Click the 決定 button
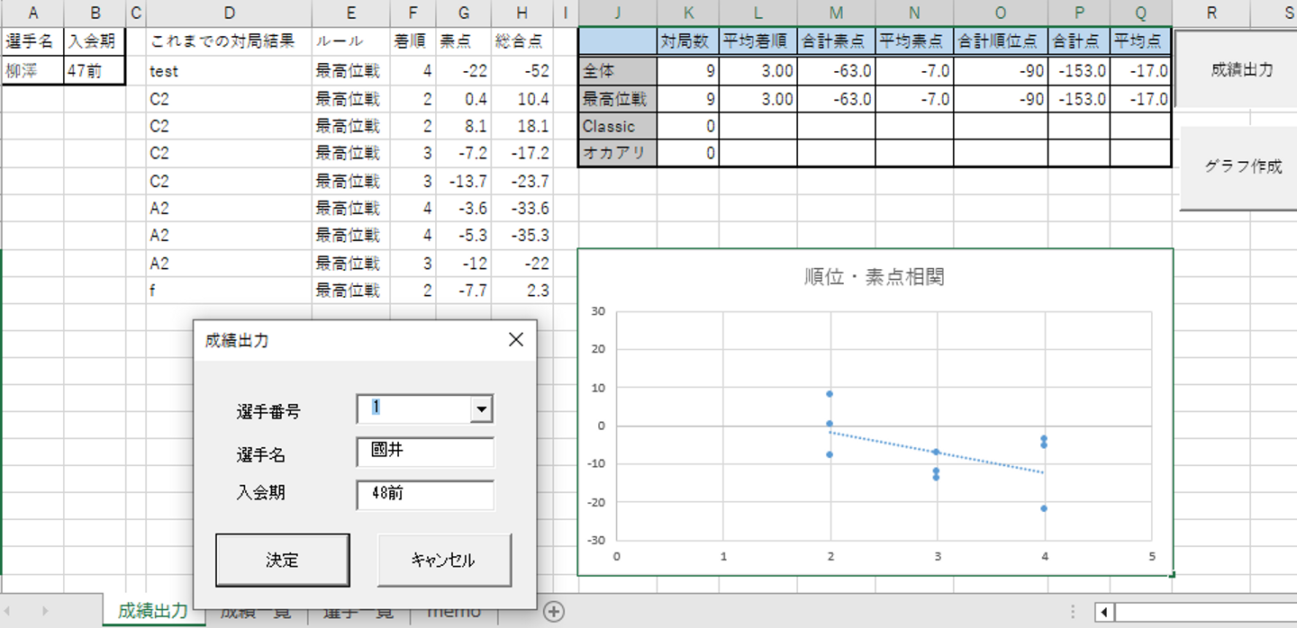The width and height of the screenshot is (1297, 628). pos(282,560)
